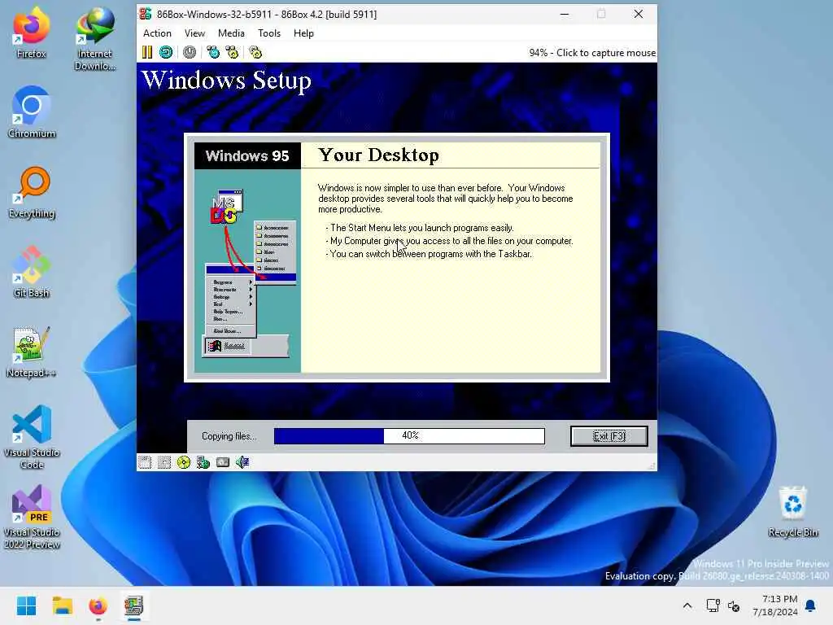Open Firefox from the taskbar

click(x=98, y=605)
